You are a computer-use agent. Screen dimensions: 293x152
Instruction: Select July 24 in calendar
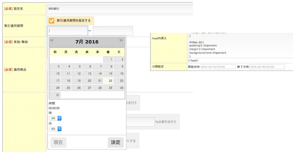coord(55,88)
